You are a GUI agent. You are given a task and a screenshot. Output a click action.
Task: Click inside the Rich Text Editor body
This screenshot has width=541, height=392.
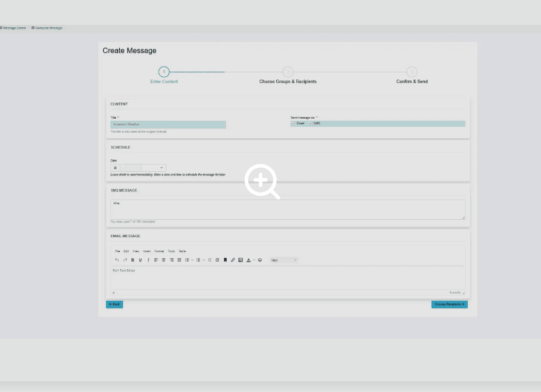(288, 278)
